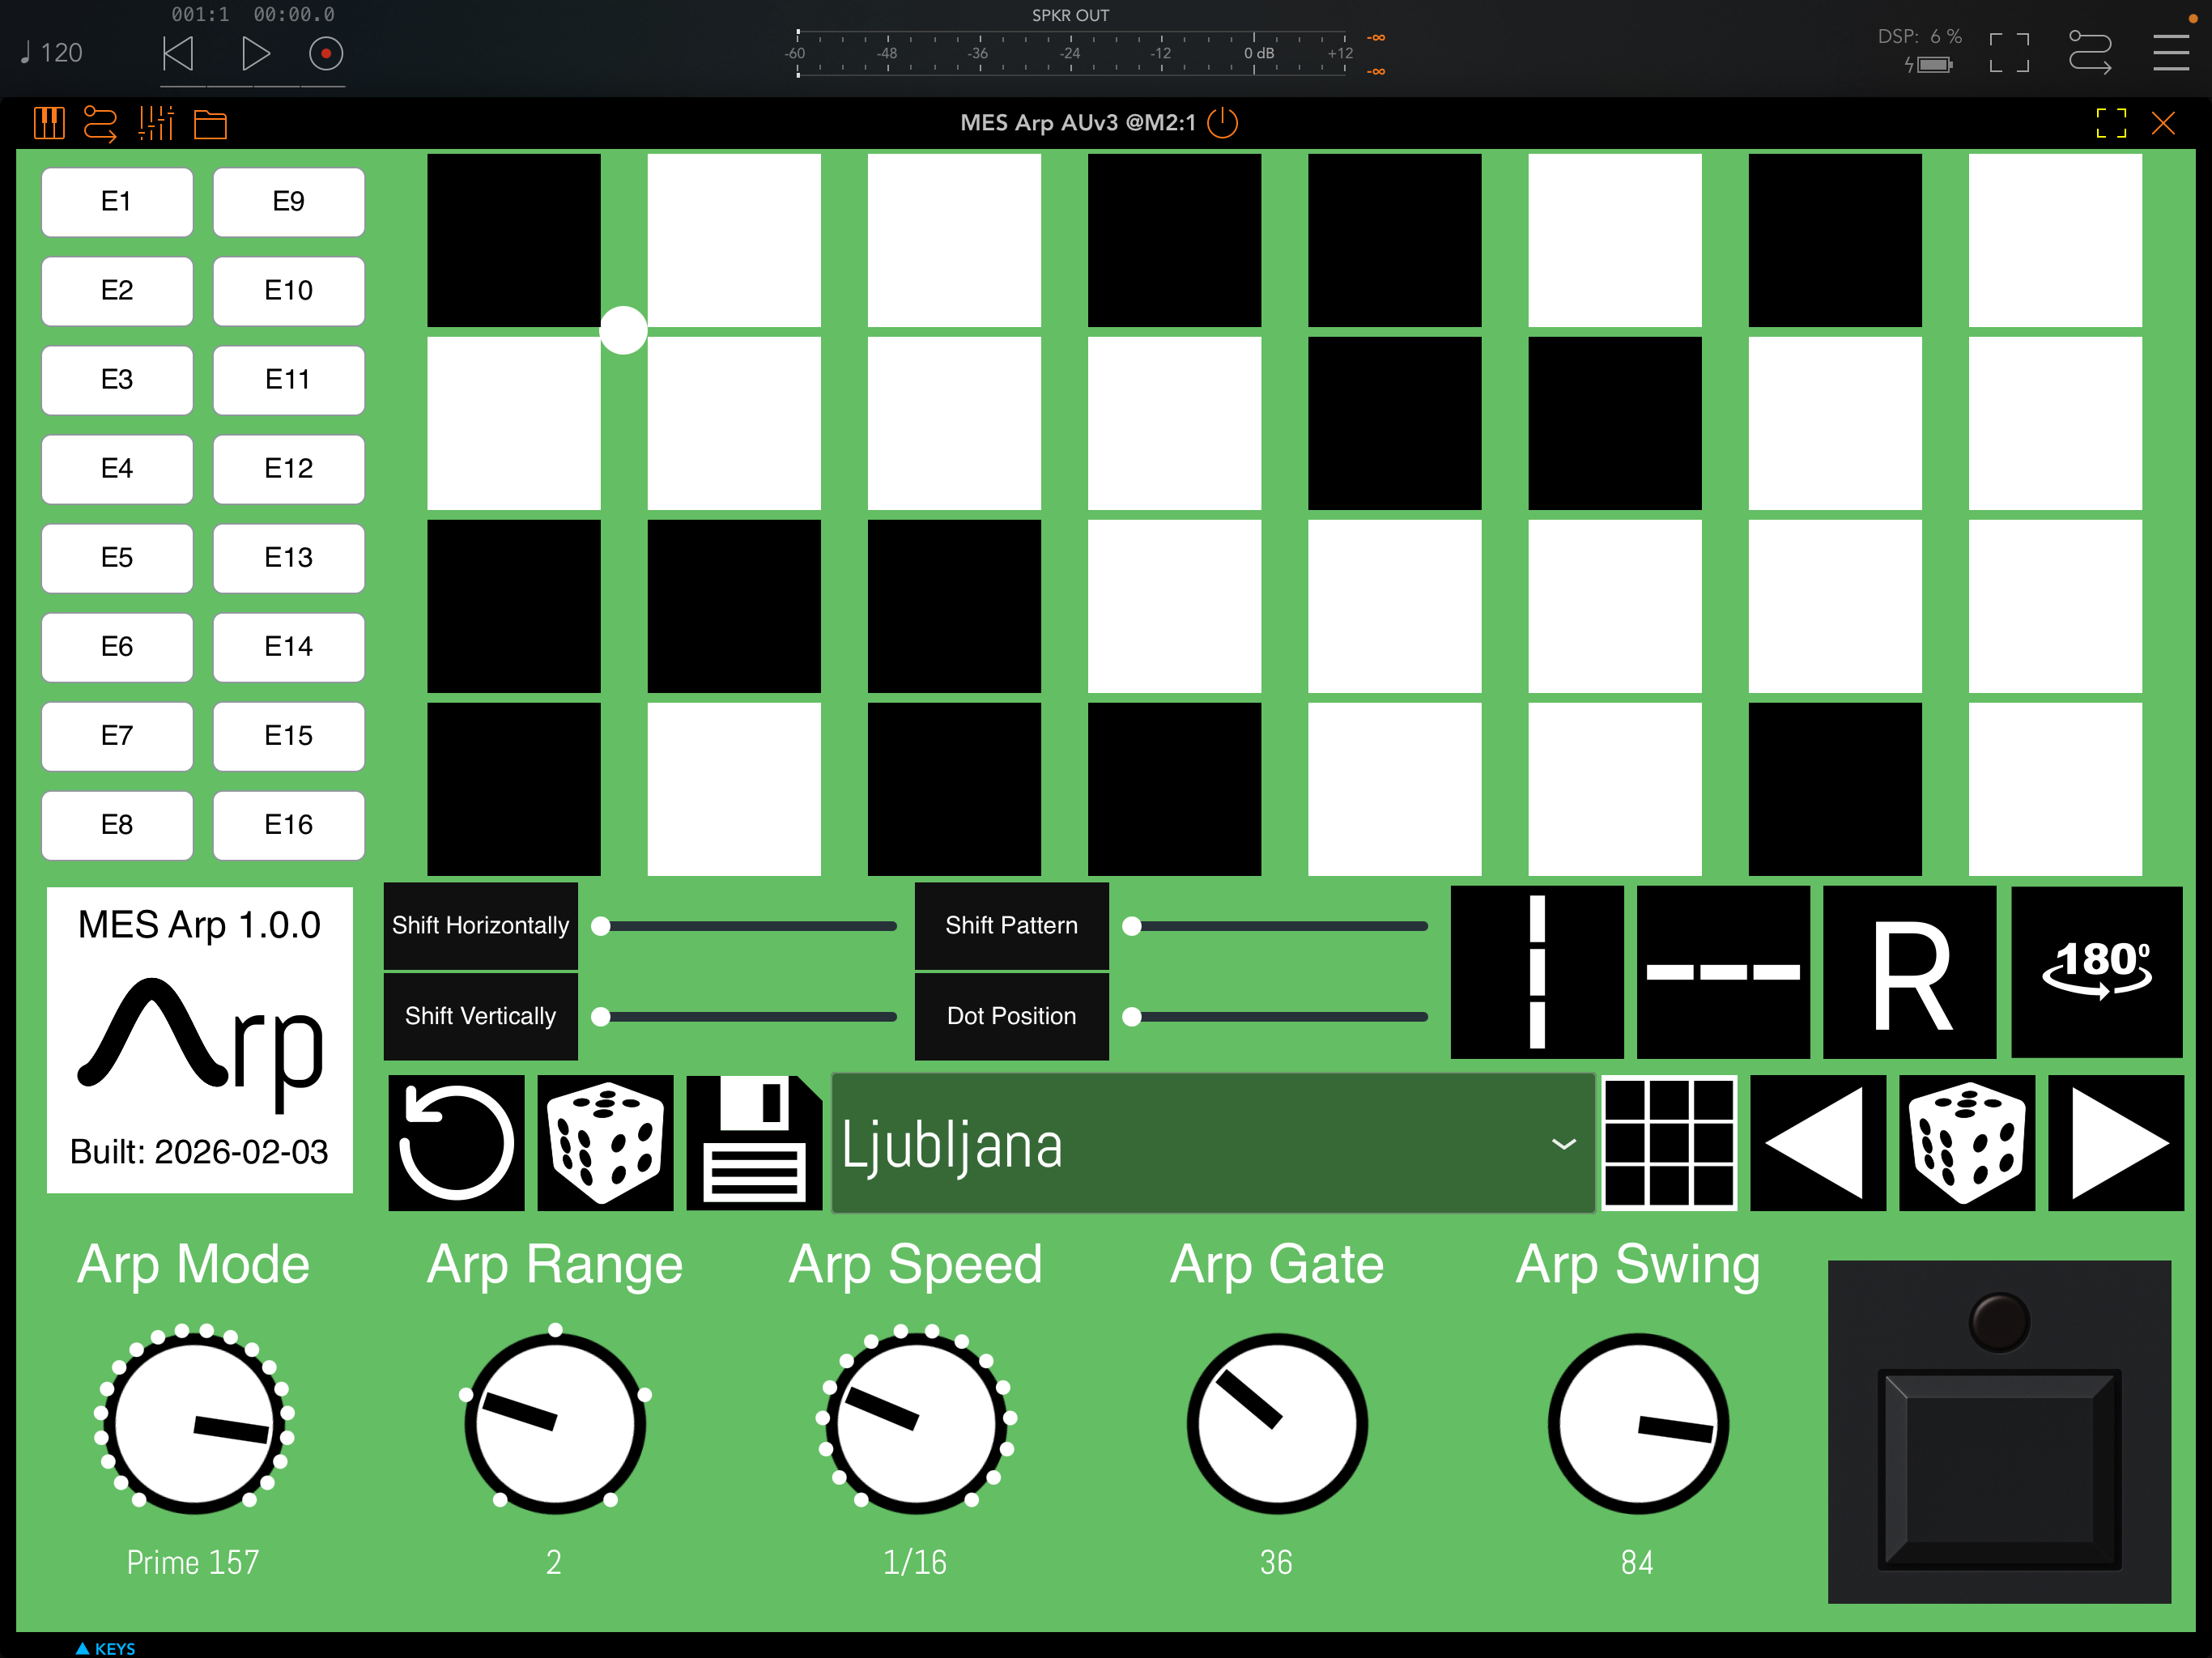2212x1658 pixels.
Task: Click the Arp Swing knob
Action: 1638,1423
